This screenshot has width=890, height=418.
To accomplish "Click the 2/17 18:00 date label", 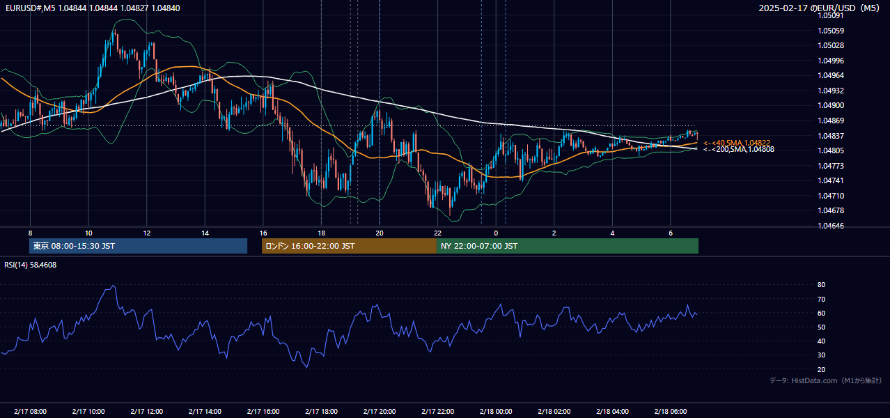I will point(321,412).
